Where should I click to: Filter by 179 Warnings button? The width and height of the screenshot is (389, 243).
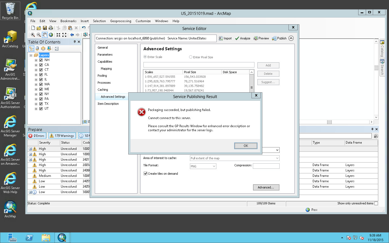click(62, 136)
